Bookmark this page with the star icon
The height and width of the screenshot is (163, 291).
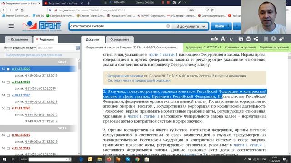pyautogui.click(x=212, y=10)
